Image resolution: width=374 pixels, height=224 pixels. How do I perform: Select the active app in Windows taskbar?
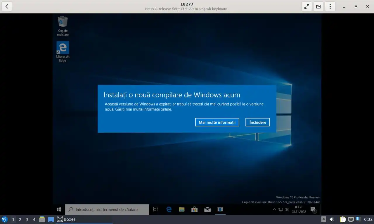pos(220,209)
